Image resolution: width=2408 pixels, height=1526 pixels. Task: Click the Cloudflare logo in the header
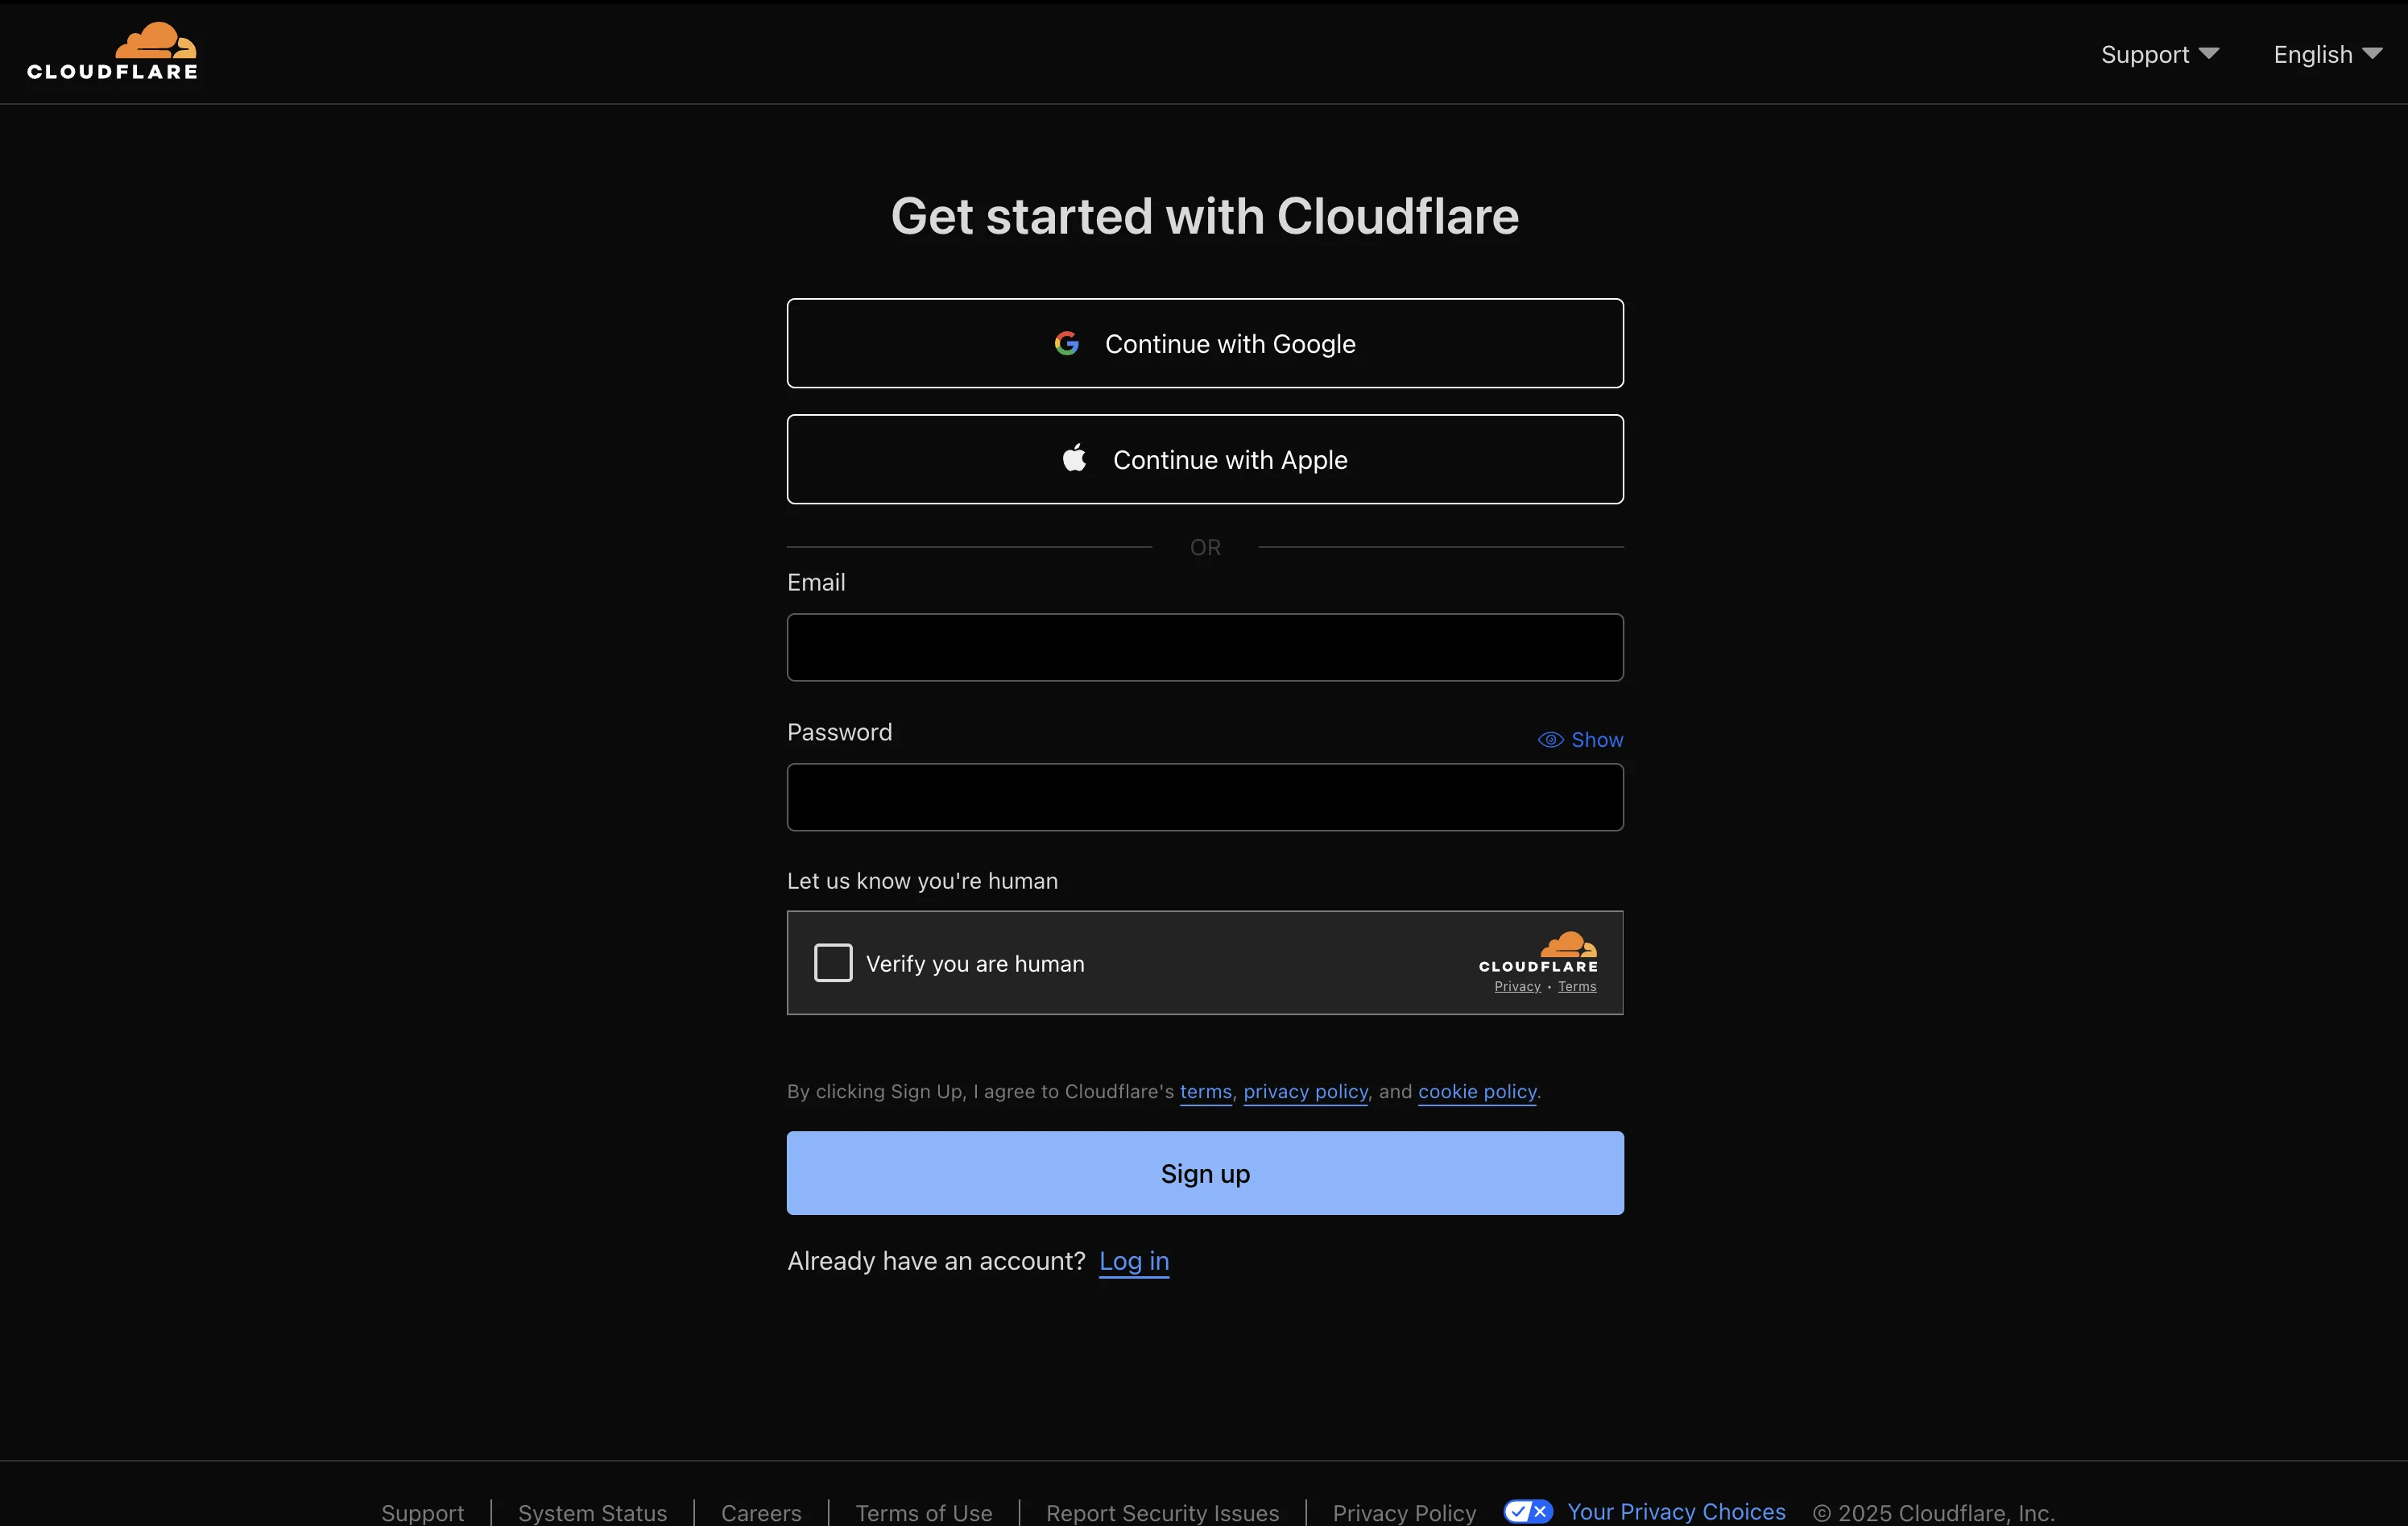pos(112,49)
